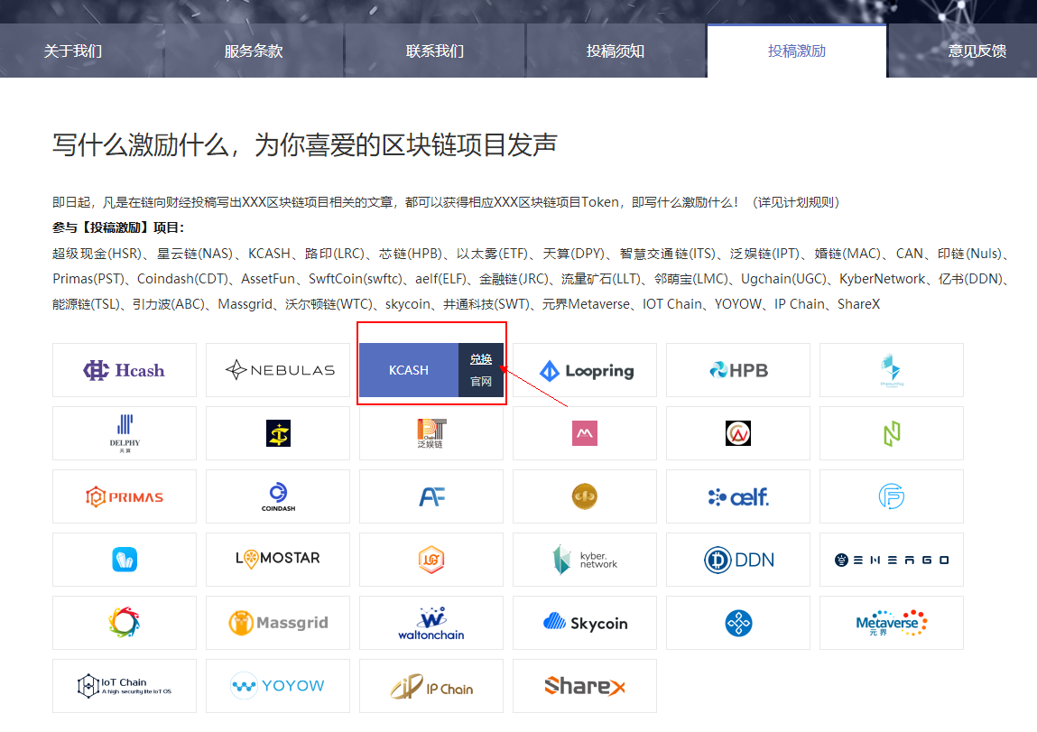1037x732 pixels.
Task: Open the blue LLT crystal logo card
Action: point(125,560)
